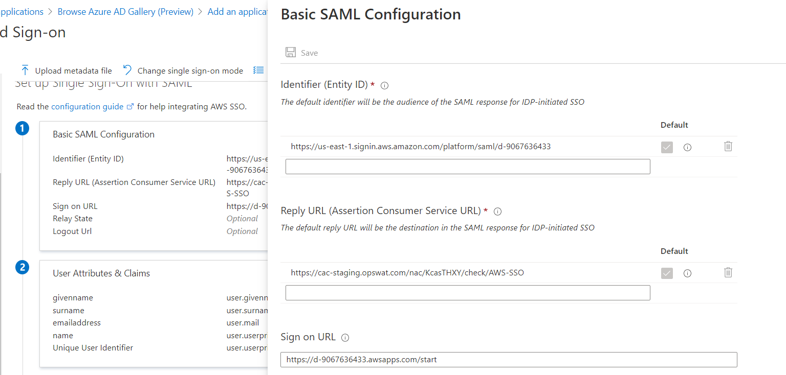Delete the us-east-1 identifier entry

pyautogui.click(x=728, y=147)
